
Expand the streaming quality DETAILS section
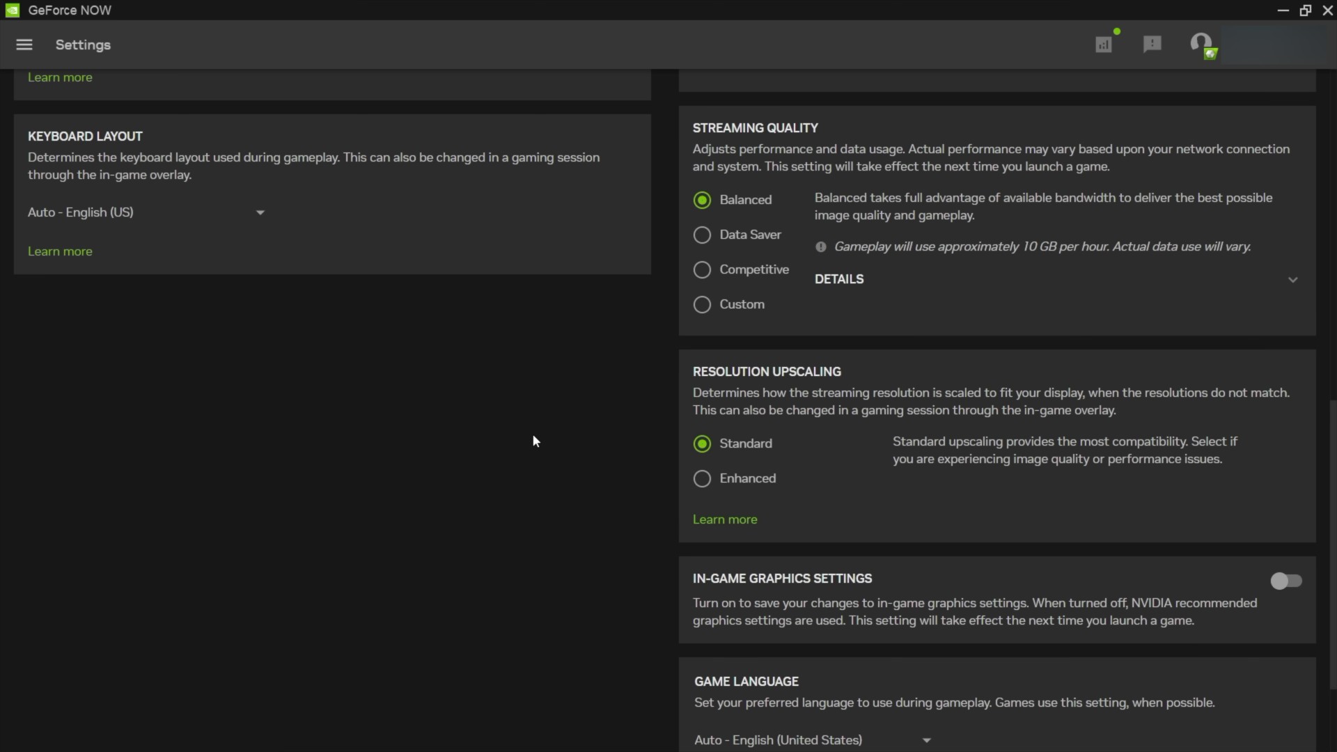click(x=1292, y=279)
